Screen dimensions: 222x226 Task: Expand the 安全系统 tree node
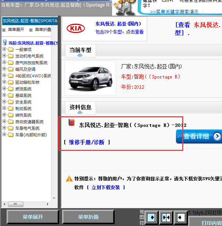(4, 102)
